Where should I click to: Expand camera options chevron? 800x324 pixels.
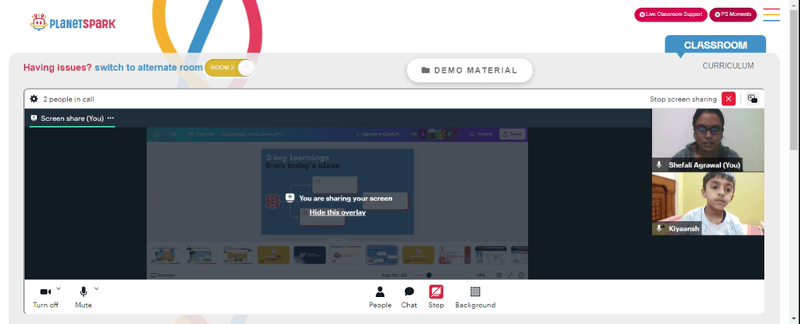[58, 288]
